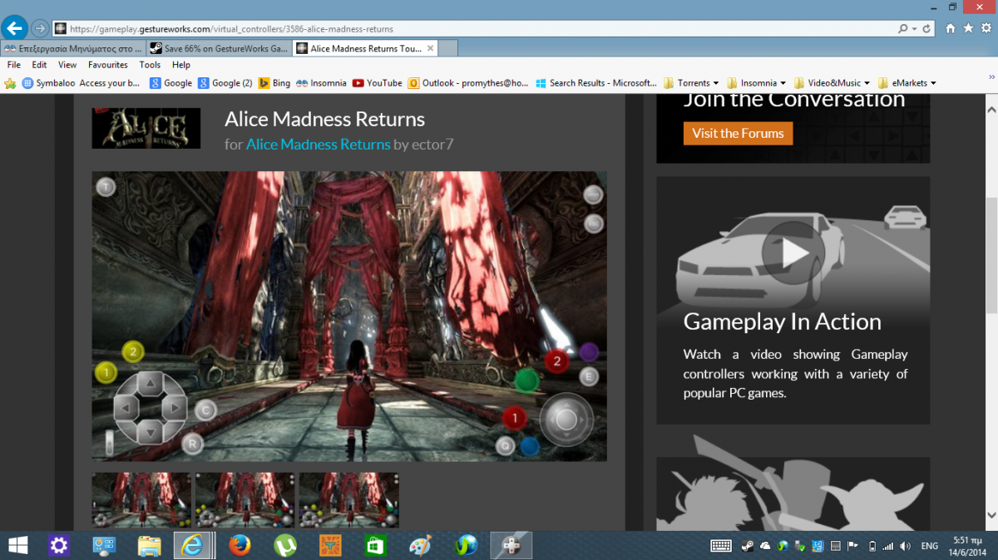The width and height of the screenshot is (998, 560).
Task: Switch to the Greek-titled first tab
Action: [73, 48]
